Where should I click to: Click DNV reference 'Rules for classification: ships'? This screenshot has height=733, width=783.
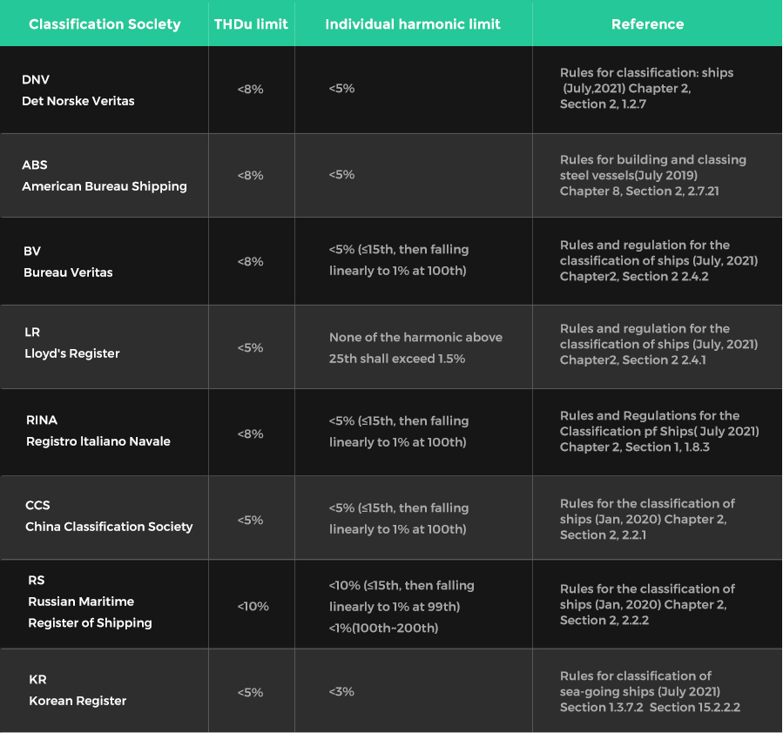646,73
